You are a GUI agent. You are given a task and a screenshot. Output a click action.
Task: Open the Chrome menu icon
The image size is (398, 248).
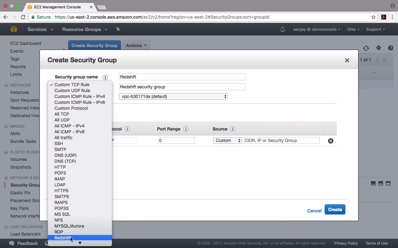pyautogui.click(x=393, y=17)
